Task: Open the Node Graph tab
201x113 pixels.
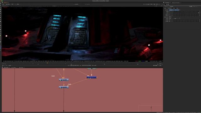Action: pyautogui.click(x=6, y=67)
